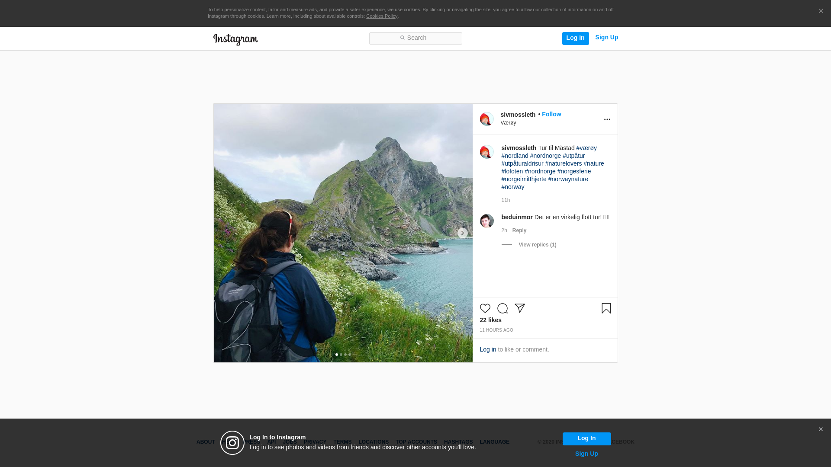Open beduinmor commenter avatar
This screenshot has width=831, height=467.
coord(486,221)
